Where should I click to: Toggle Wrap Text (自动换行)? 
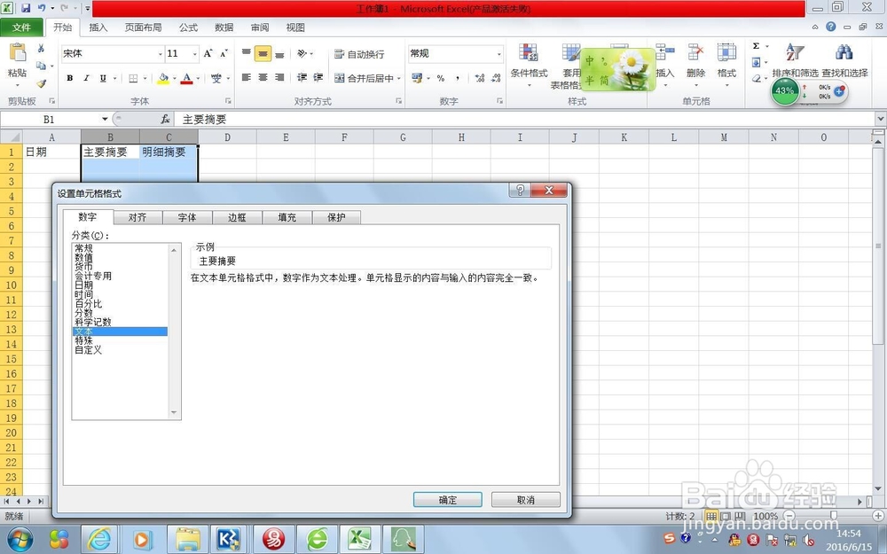pyautogui.click(x=361, y=52)
